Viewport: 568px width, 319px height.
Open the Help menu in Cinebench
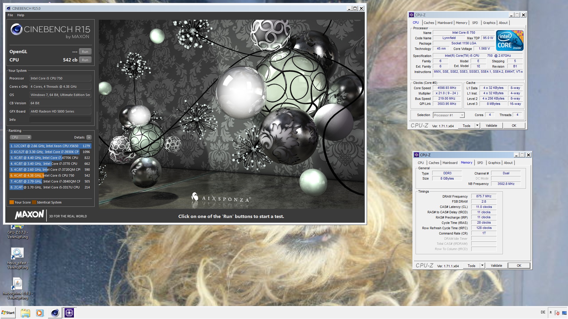20,15
